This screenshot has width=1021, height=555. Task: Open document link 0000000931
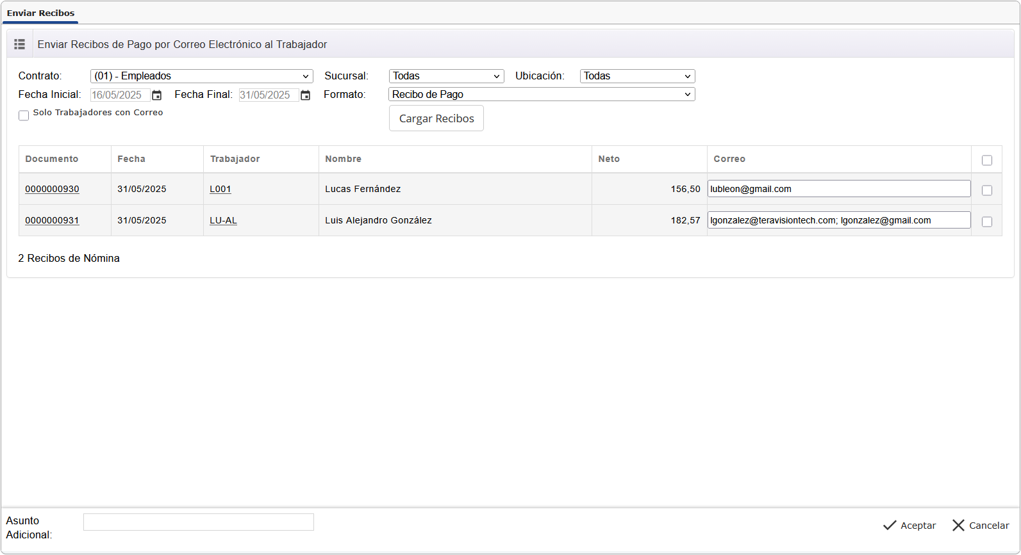click(52, 220)
